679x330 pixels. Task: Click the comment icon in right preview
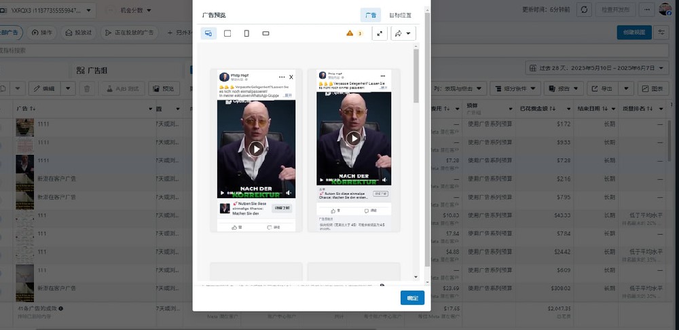click(367, 211)
